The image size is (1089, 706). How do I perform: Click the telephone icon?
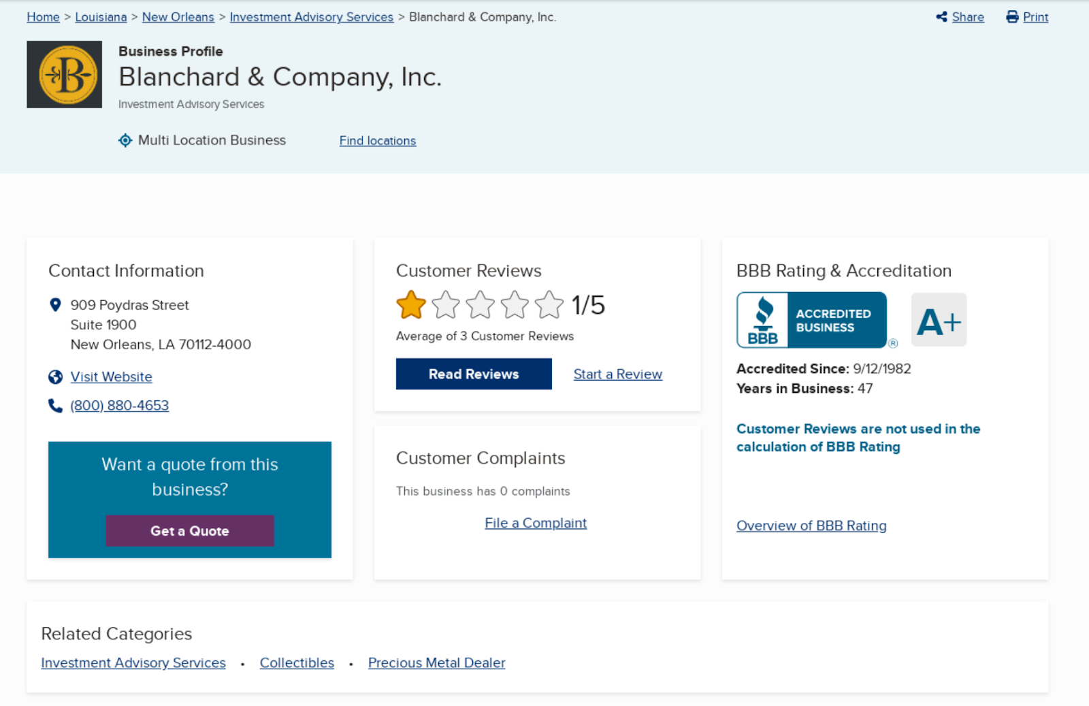[x=56, y=406]
